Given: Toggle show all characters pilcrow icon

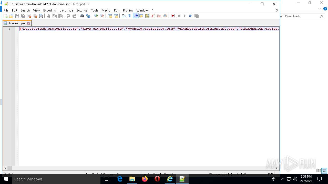Looking at the screenshot, I should pyautogui.click(x=130, y=16).
